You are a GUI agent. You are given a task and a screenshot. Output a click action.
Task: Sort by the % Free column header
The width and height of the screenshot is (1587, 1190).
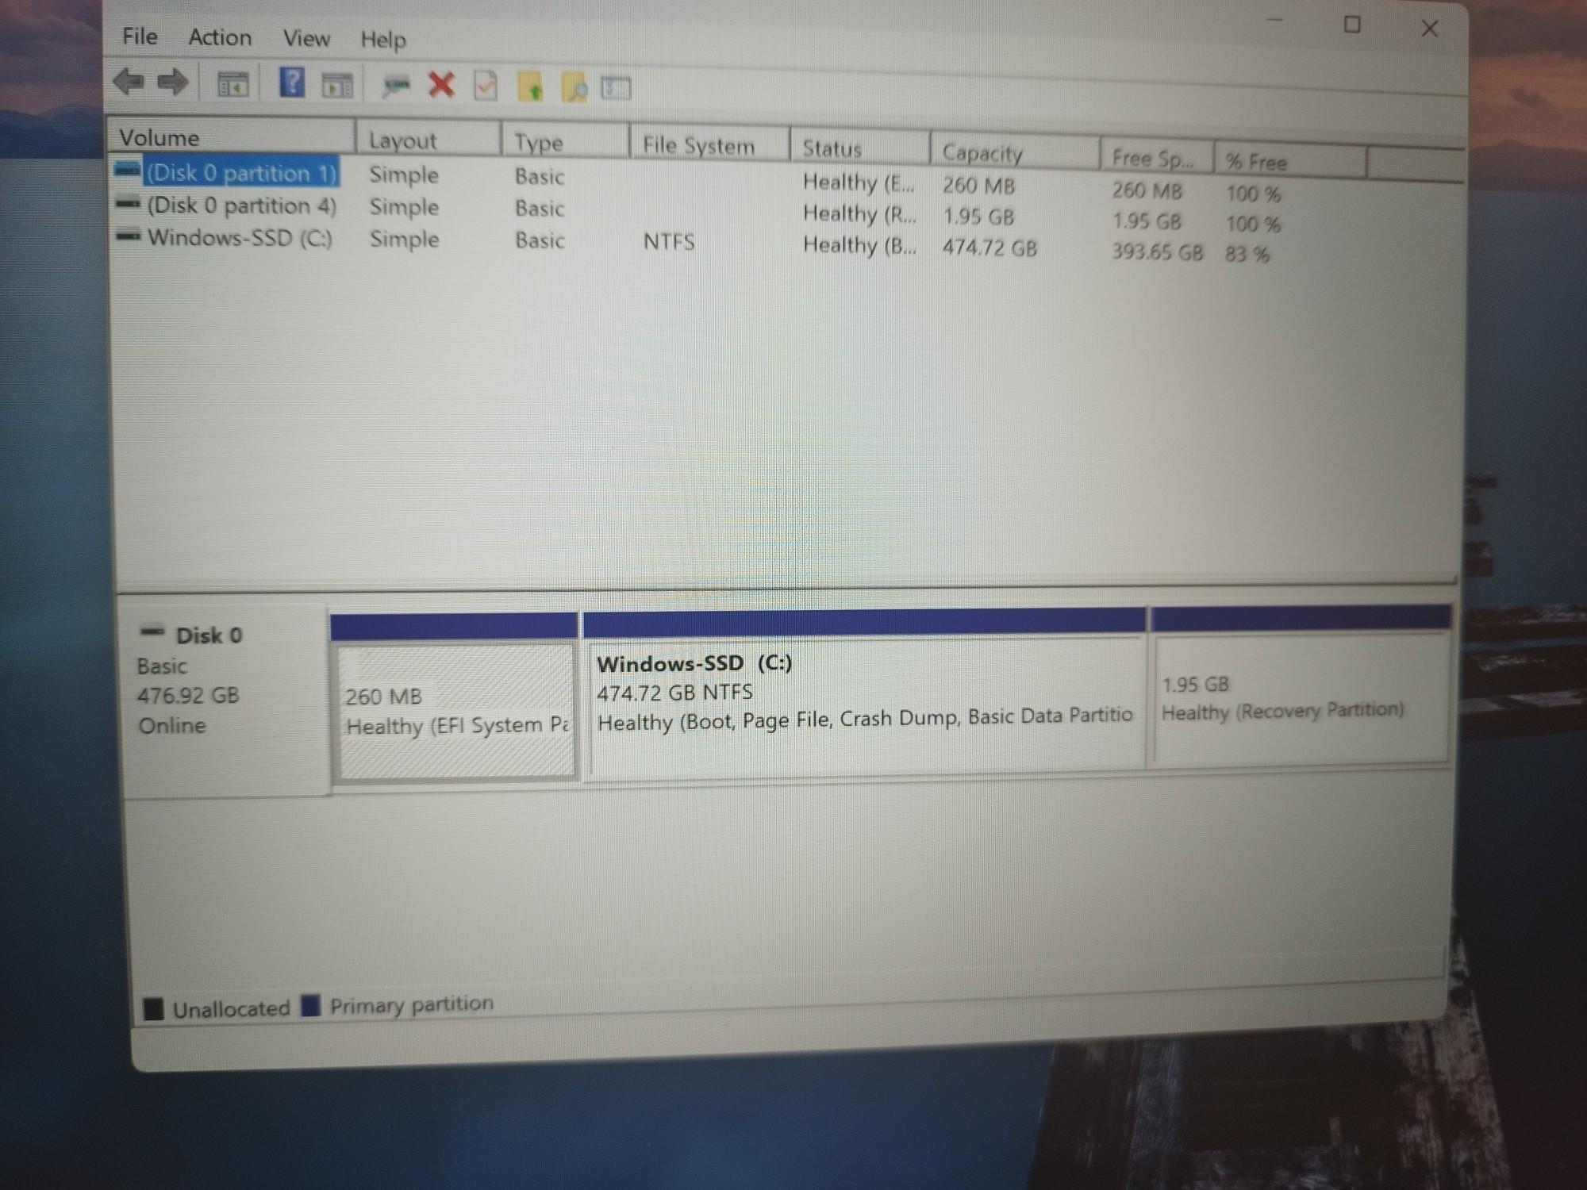click(1290, 161)
